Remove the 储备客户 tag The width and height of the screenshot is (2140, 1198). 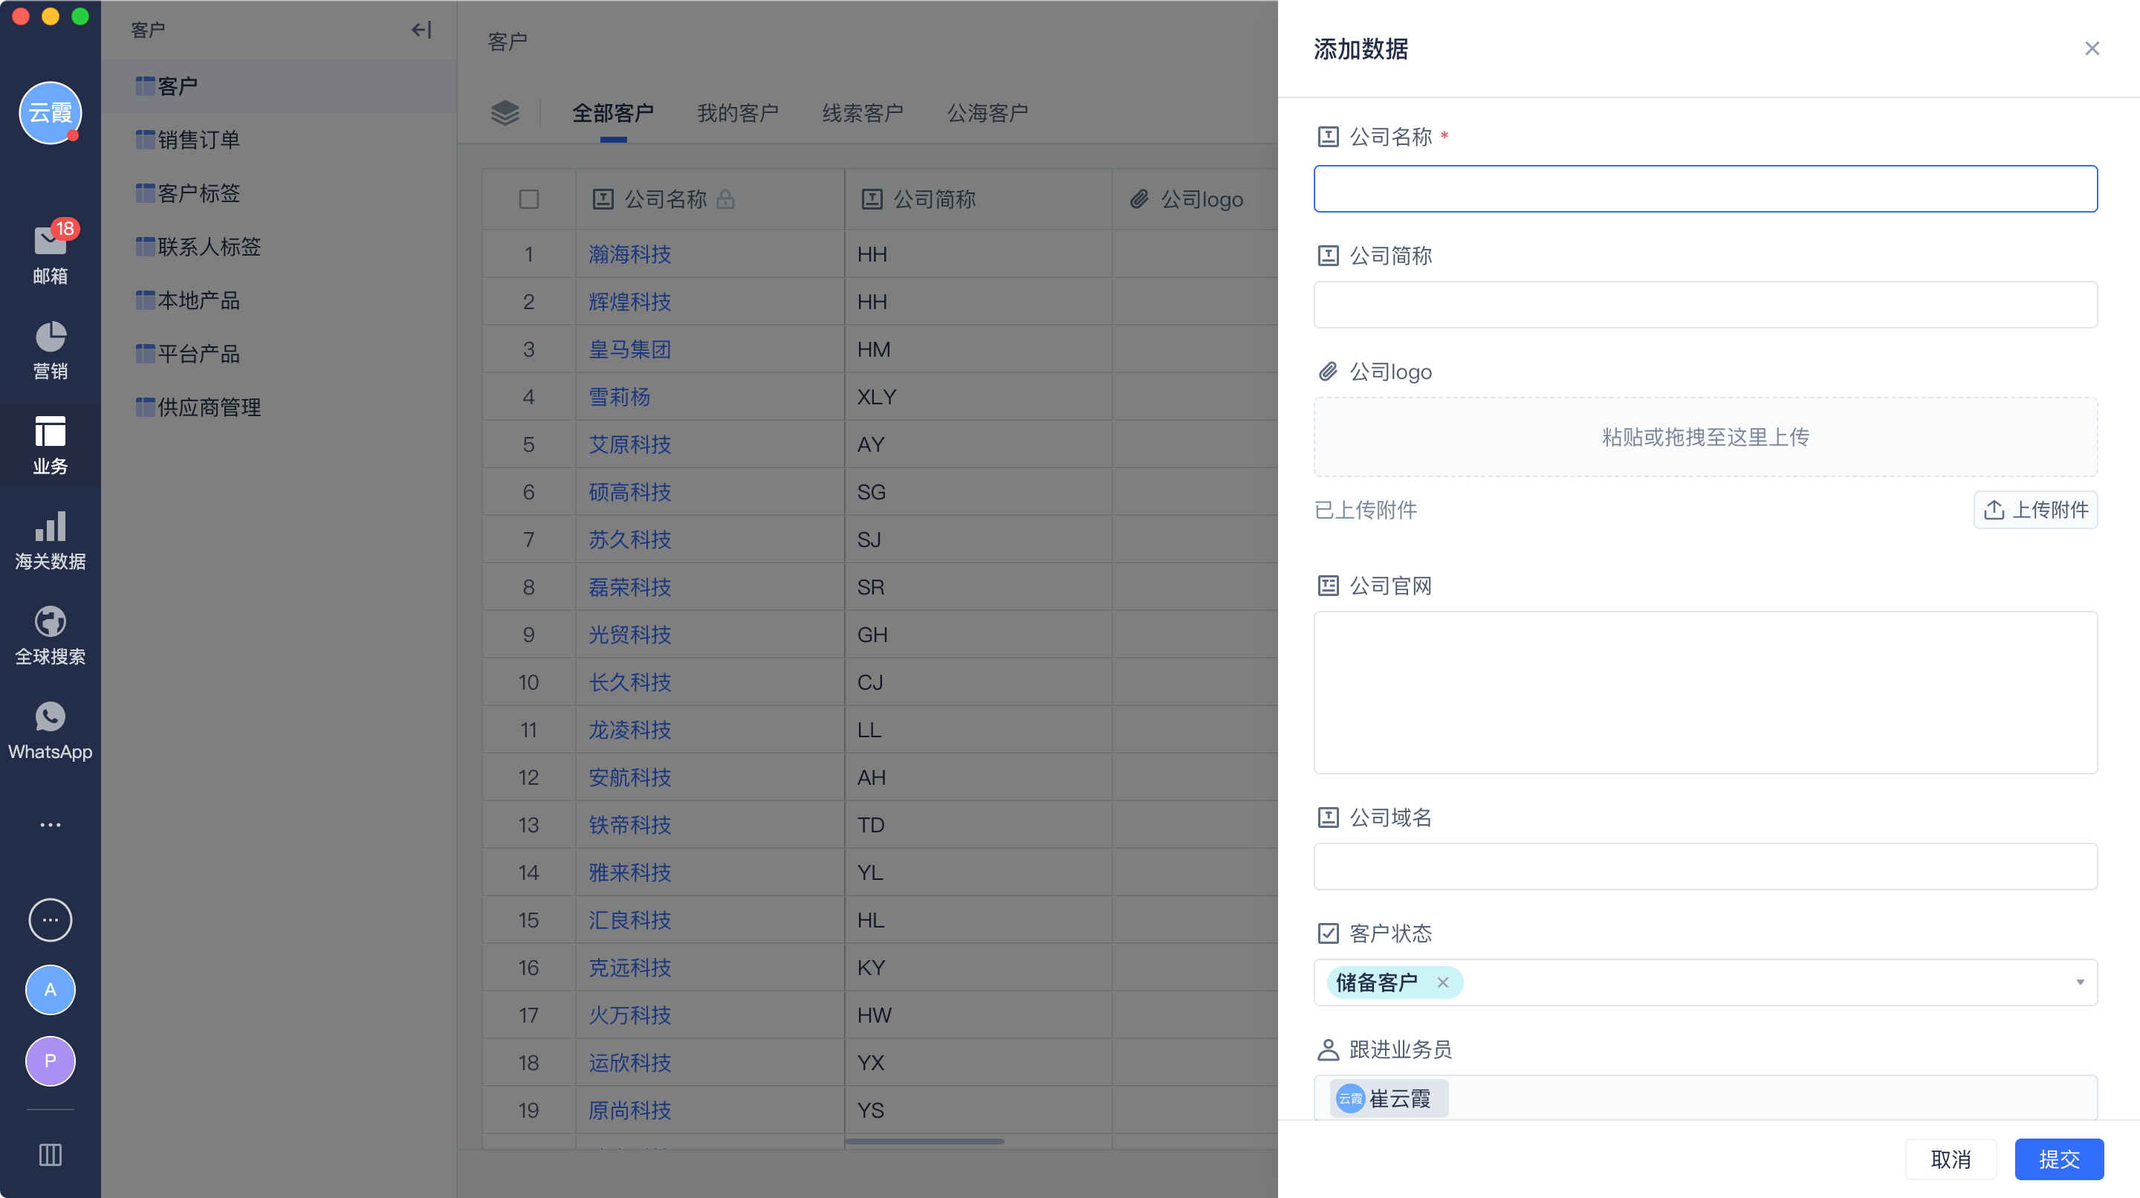click(1442, 982)
